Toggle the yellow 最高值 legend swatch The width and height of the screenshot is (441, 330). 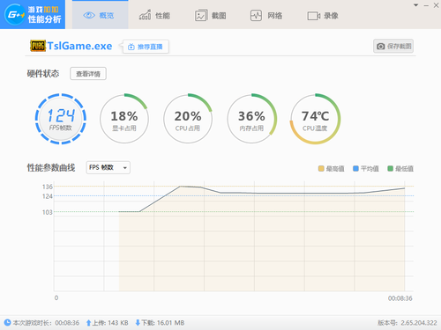321,168
